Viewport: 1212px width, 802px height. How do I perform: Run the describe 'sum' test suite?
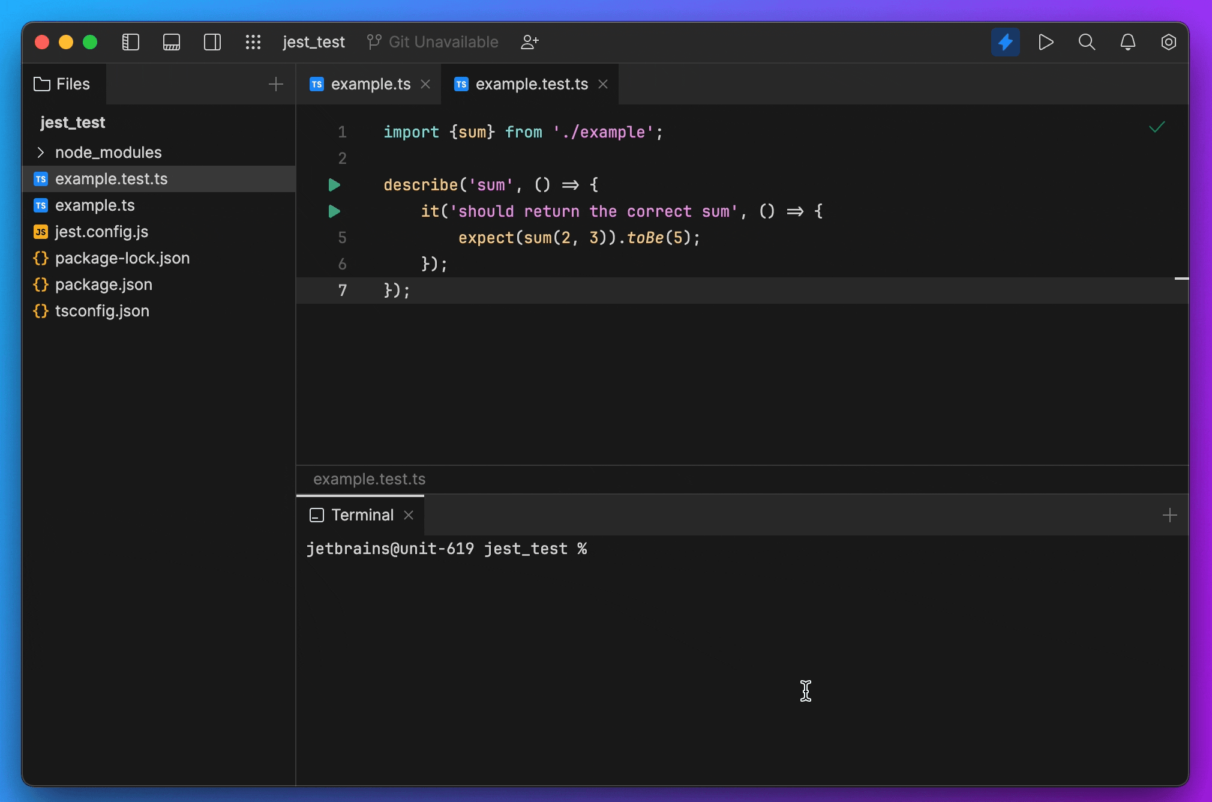[x=335, y=185]
